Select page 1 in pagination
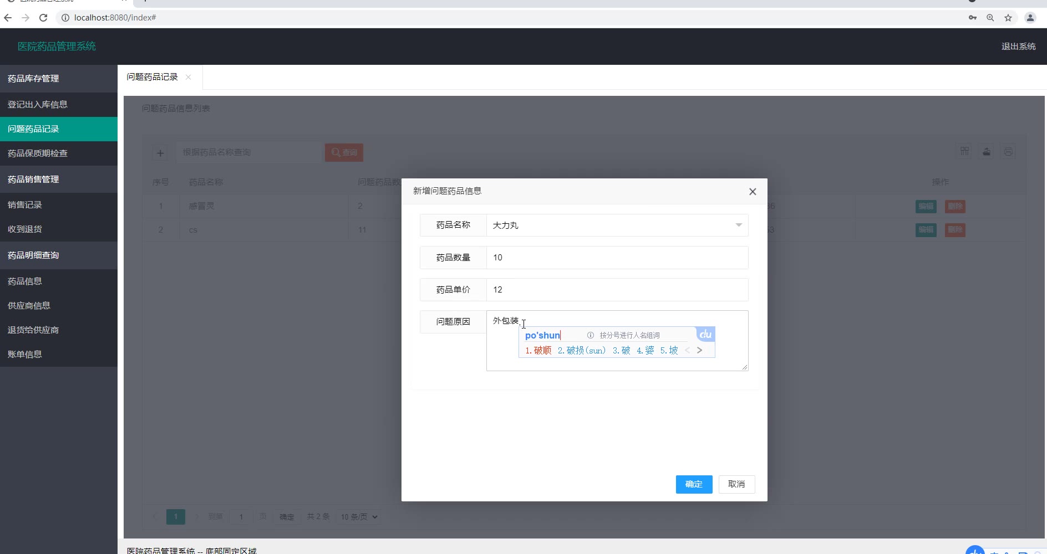Viewport: 1047px width, 554px height. click(x=176, y=517)
